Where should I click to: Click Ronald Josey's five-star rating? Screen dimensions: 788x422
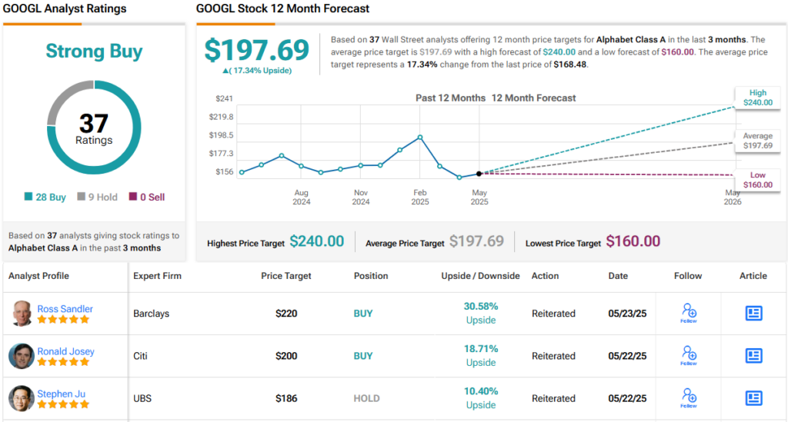tap(63, 362)
